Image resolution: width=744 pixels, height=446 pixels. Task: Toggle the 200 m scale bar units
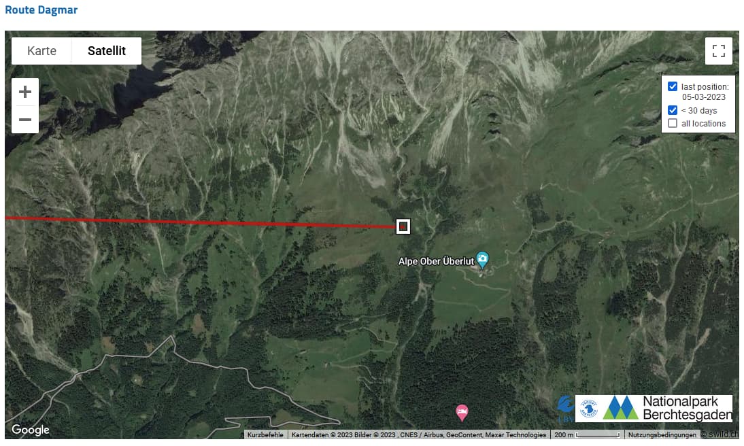coord(587,434)
